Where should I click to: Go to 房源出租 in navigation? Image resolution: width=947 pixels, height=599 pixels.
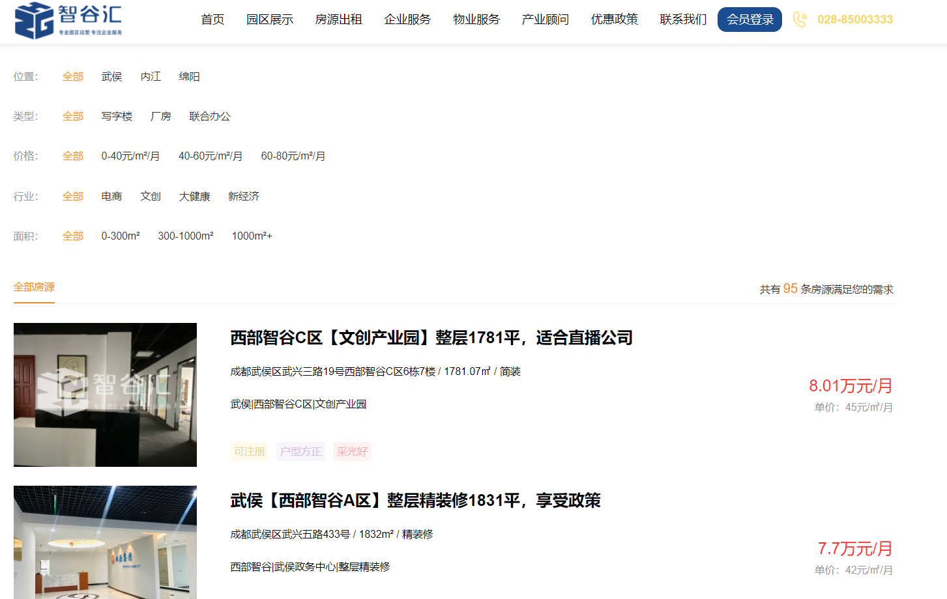point(338,20)
